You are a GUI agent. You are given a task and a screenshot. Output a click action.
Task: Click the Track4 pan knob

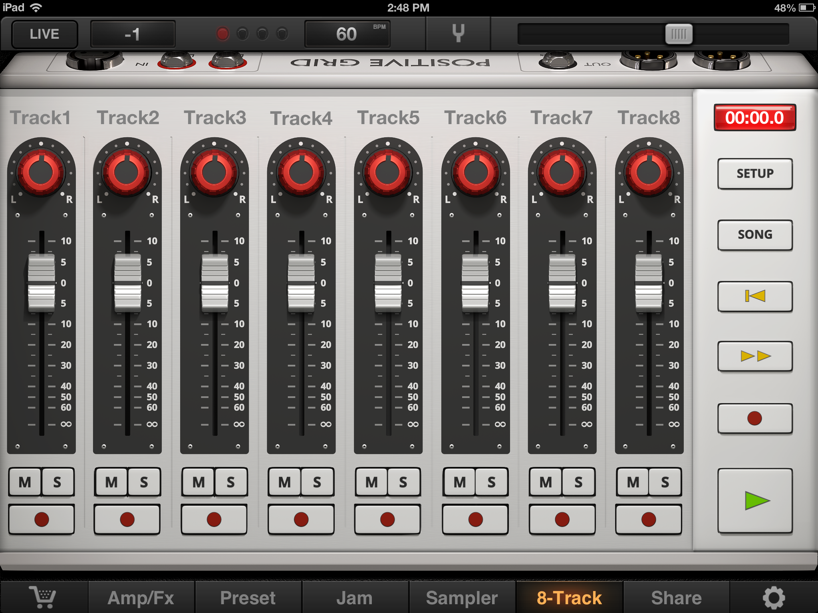tap(301, 172)
